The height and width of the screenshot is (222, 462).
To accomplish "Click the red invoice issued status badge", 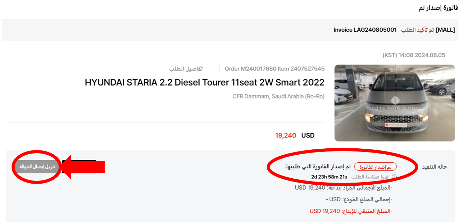I will coord(375,167).
